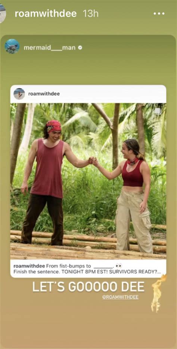Tap the 13h story timestamp
Screen dimensions: 177x349
(x=90, y=13)
